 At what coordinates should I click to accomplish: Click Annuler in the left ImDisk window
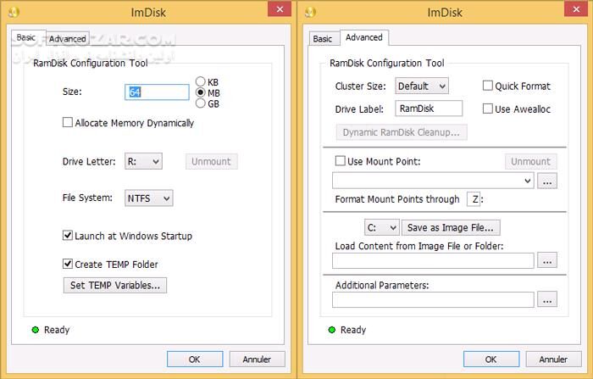point(257,359)
